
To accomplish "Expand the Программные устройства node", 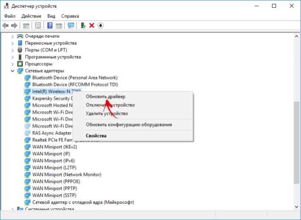I will point(12,57).
